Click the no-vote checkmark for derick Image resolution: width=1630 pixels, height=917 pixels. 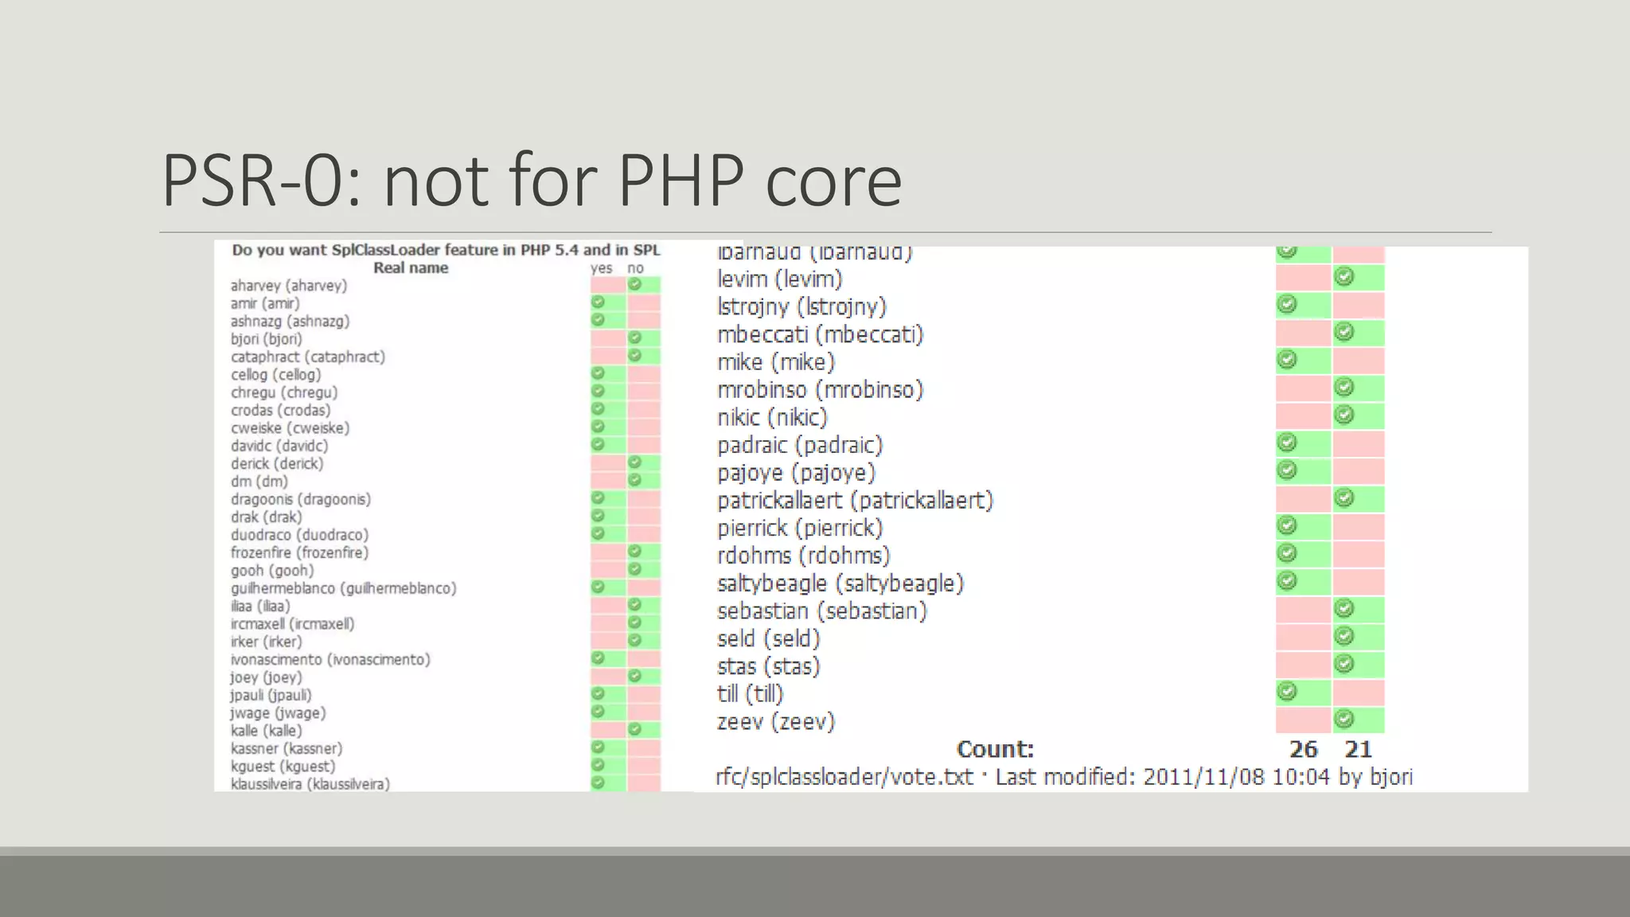[x=634, y=462]
